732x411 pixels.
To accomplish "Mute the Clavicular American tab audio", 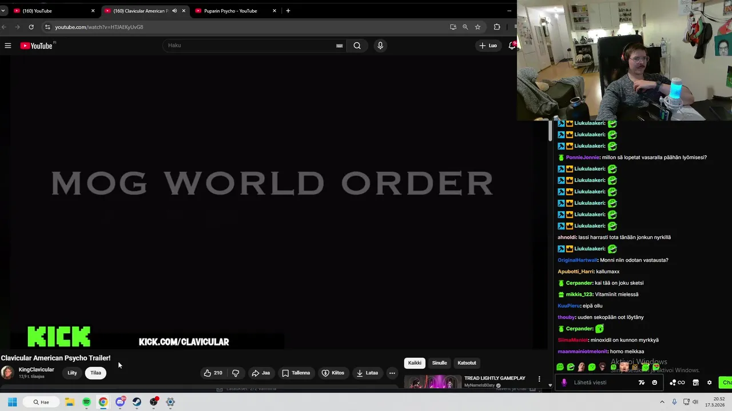I will coord(174,11).
